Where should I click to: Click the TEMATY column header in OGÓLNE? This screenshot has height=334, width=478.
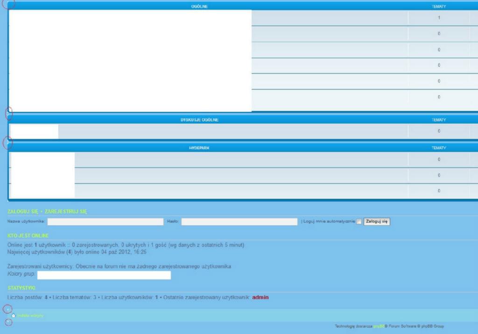pyautogui.click(x=439, y=7)
